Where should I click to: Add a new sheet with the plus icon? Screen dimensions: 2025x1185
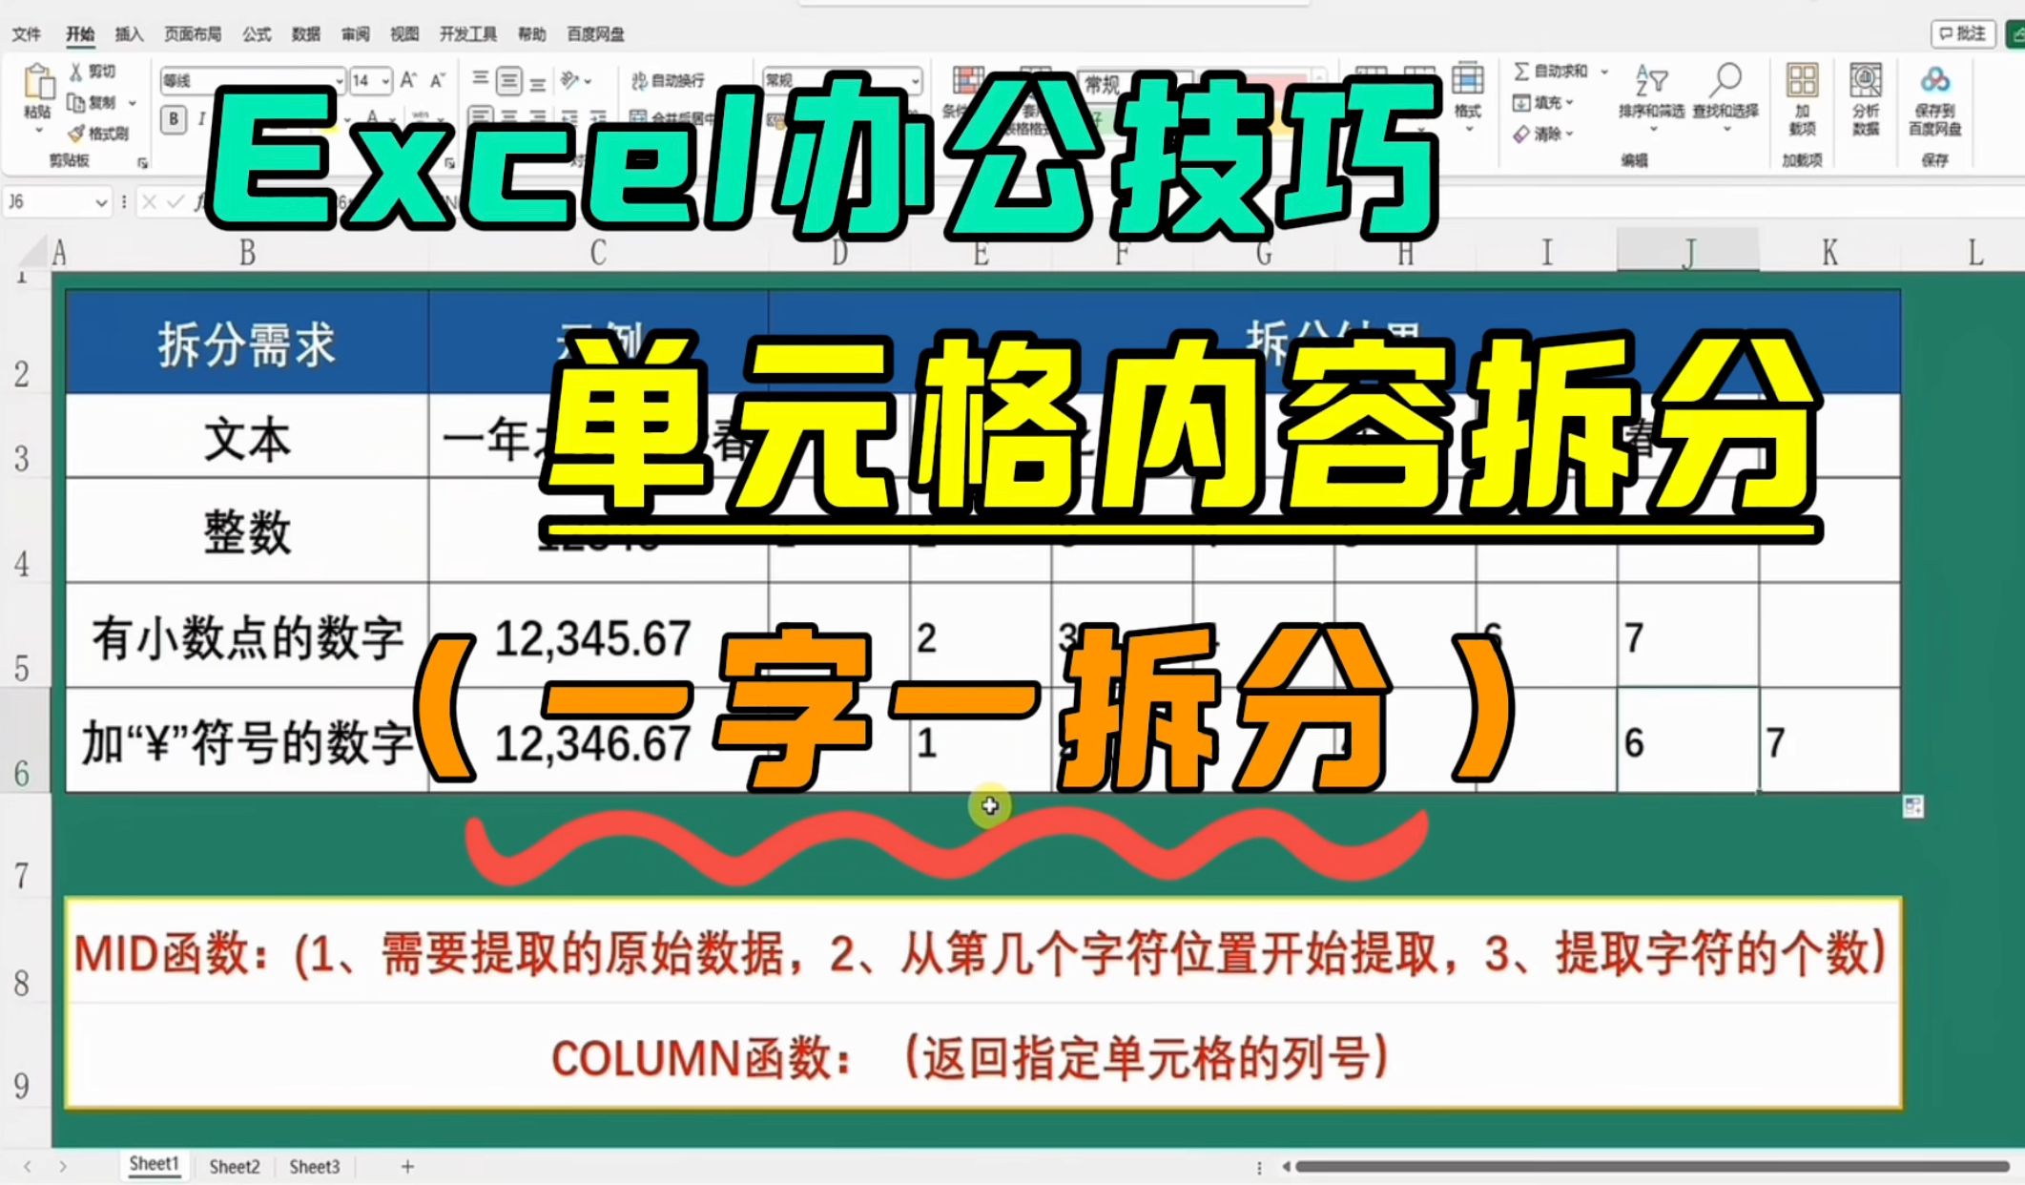[407, 1166]
